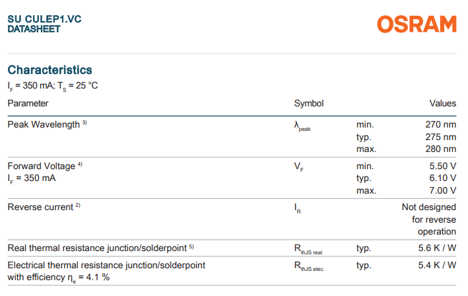Image resolution: width=468 pixels, height=296 pixels.
Task: Click the Values column header
Action: tap(442, 103)
